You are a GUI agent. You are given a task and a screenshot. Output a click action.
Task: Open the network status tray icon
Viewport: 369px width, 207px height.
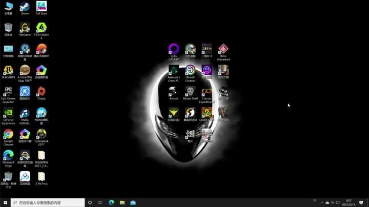(x=338, y=202)
